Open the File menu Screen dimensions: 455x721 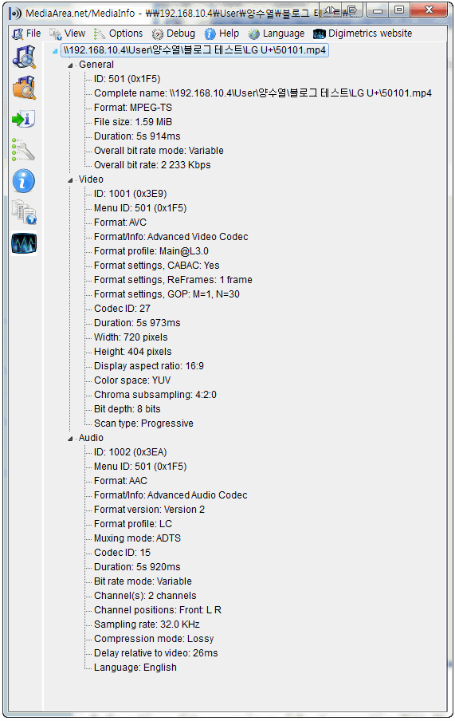26,33
